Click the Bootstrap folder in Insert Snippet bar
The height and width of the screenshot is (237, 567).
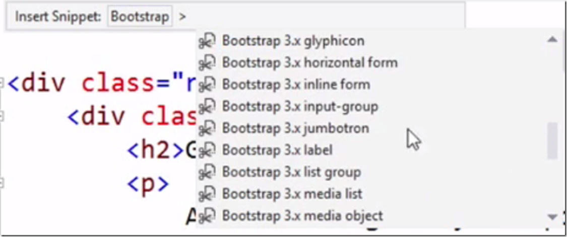[140, 17]
